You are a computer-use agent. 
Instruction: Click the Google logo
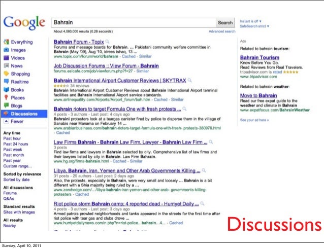(24, 23)
